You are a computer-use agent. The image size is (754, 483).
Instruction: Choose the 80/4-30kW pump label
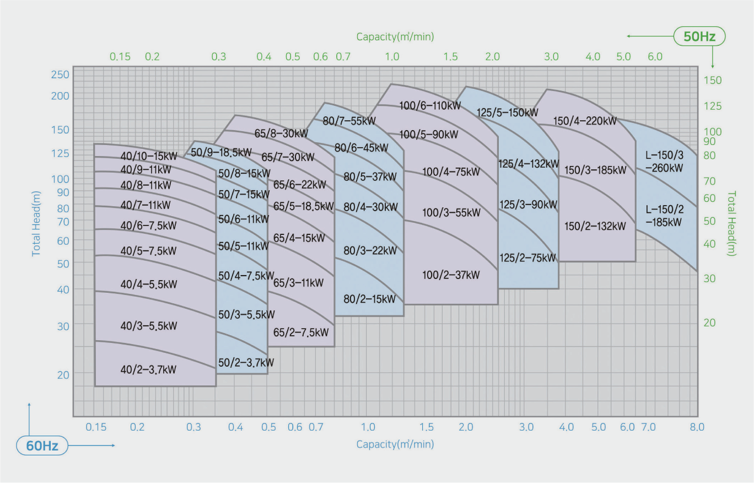coord(370,208)
